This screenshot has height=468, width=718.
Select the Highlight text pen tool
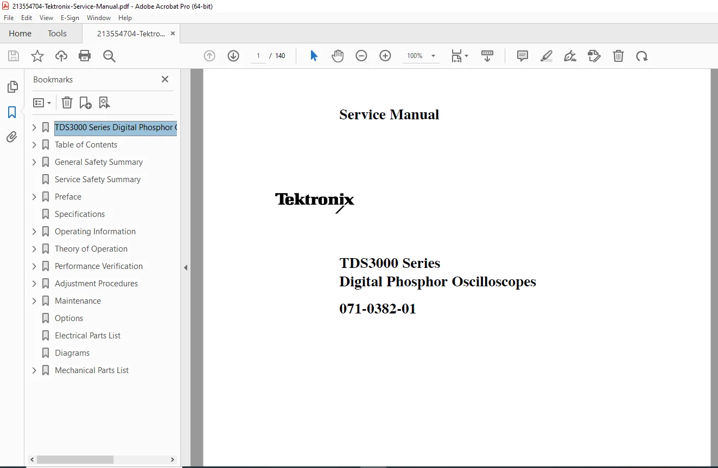click(x=547, y=56)
